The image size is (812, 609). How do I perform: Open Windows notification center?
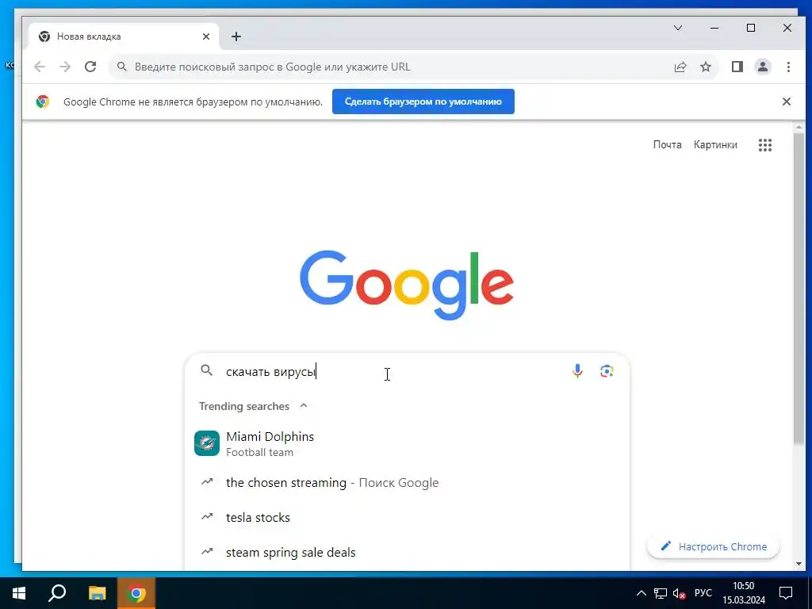(x=786, y=593)
